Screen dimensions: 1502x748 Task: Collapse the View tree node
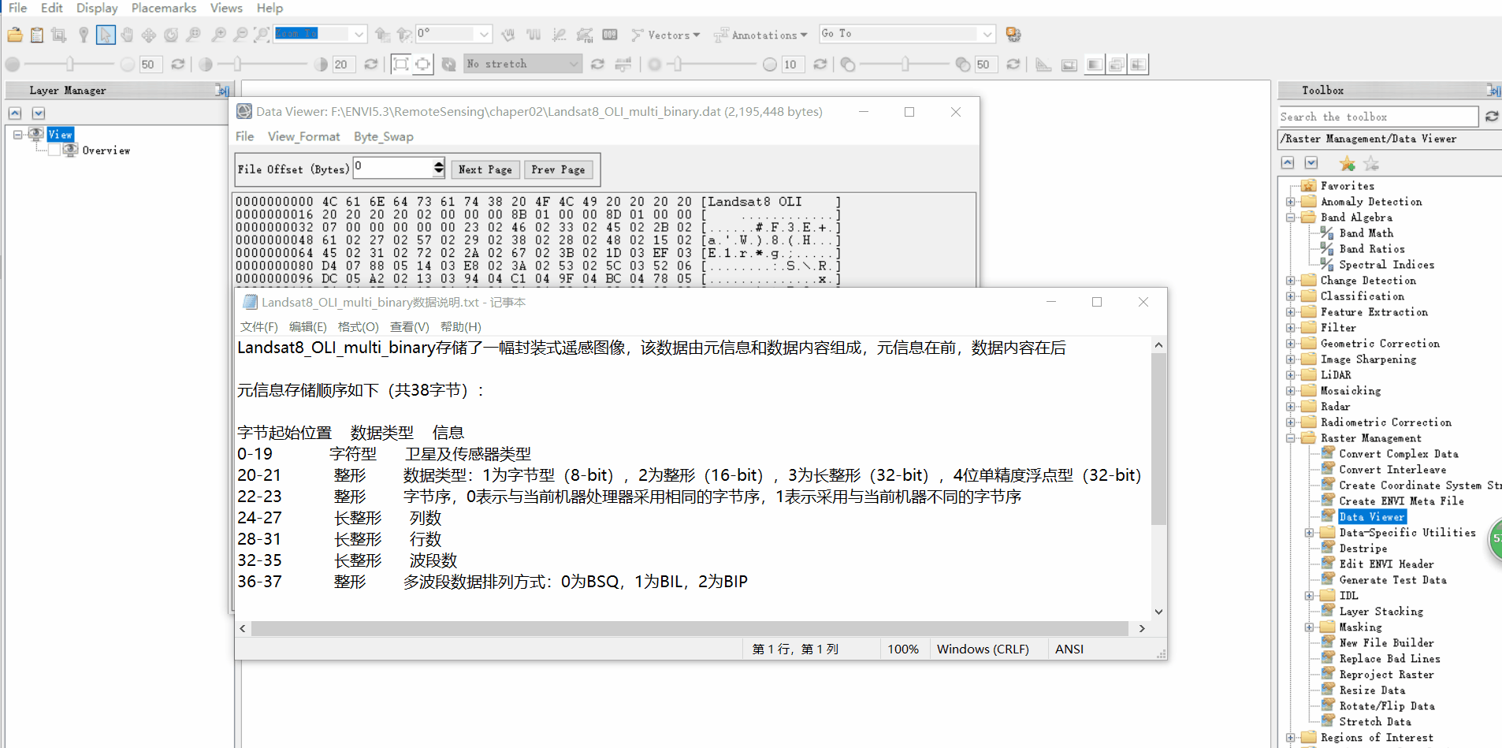point(17,135)
